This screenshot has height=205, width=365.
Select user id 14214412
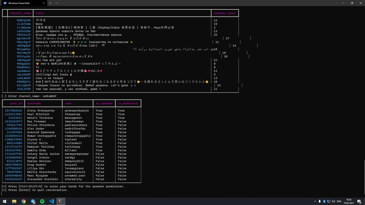15,118
